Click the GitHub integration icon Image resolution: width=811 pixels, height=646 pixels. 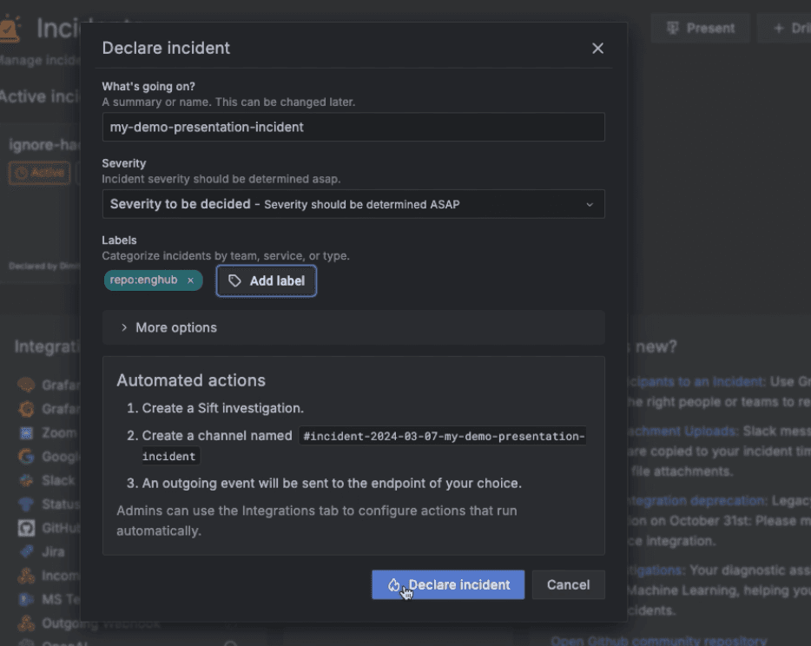point(26,527)
